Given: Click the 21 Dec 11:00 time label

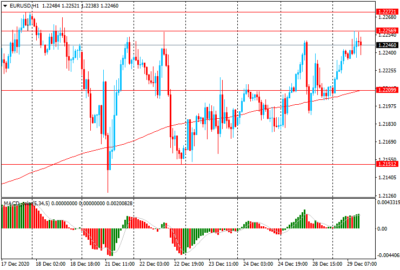Looking at the screenshot, I should tap(121, 265).
